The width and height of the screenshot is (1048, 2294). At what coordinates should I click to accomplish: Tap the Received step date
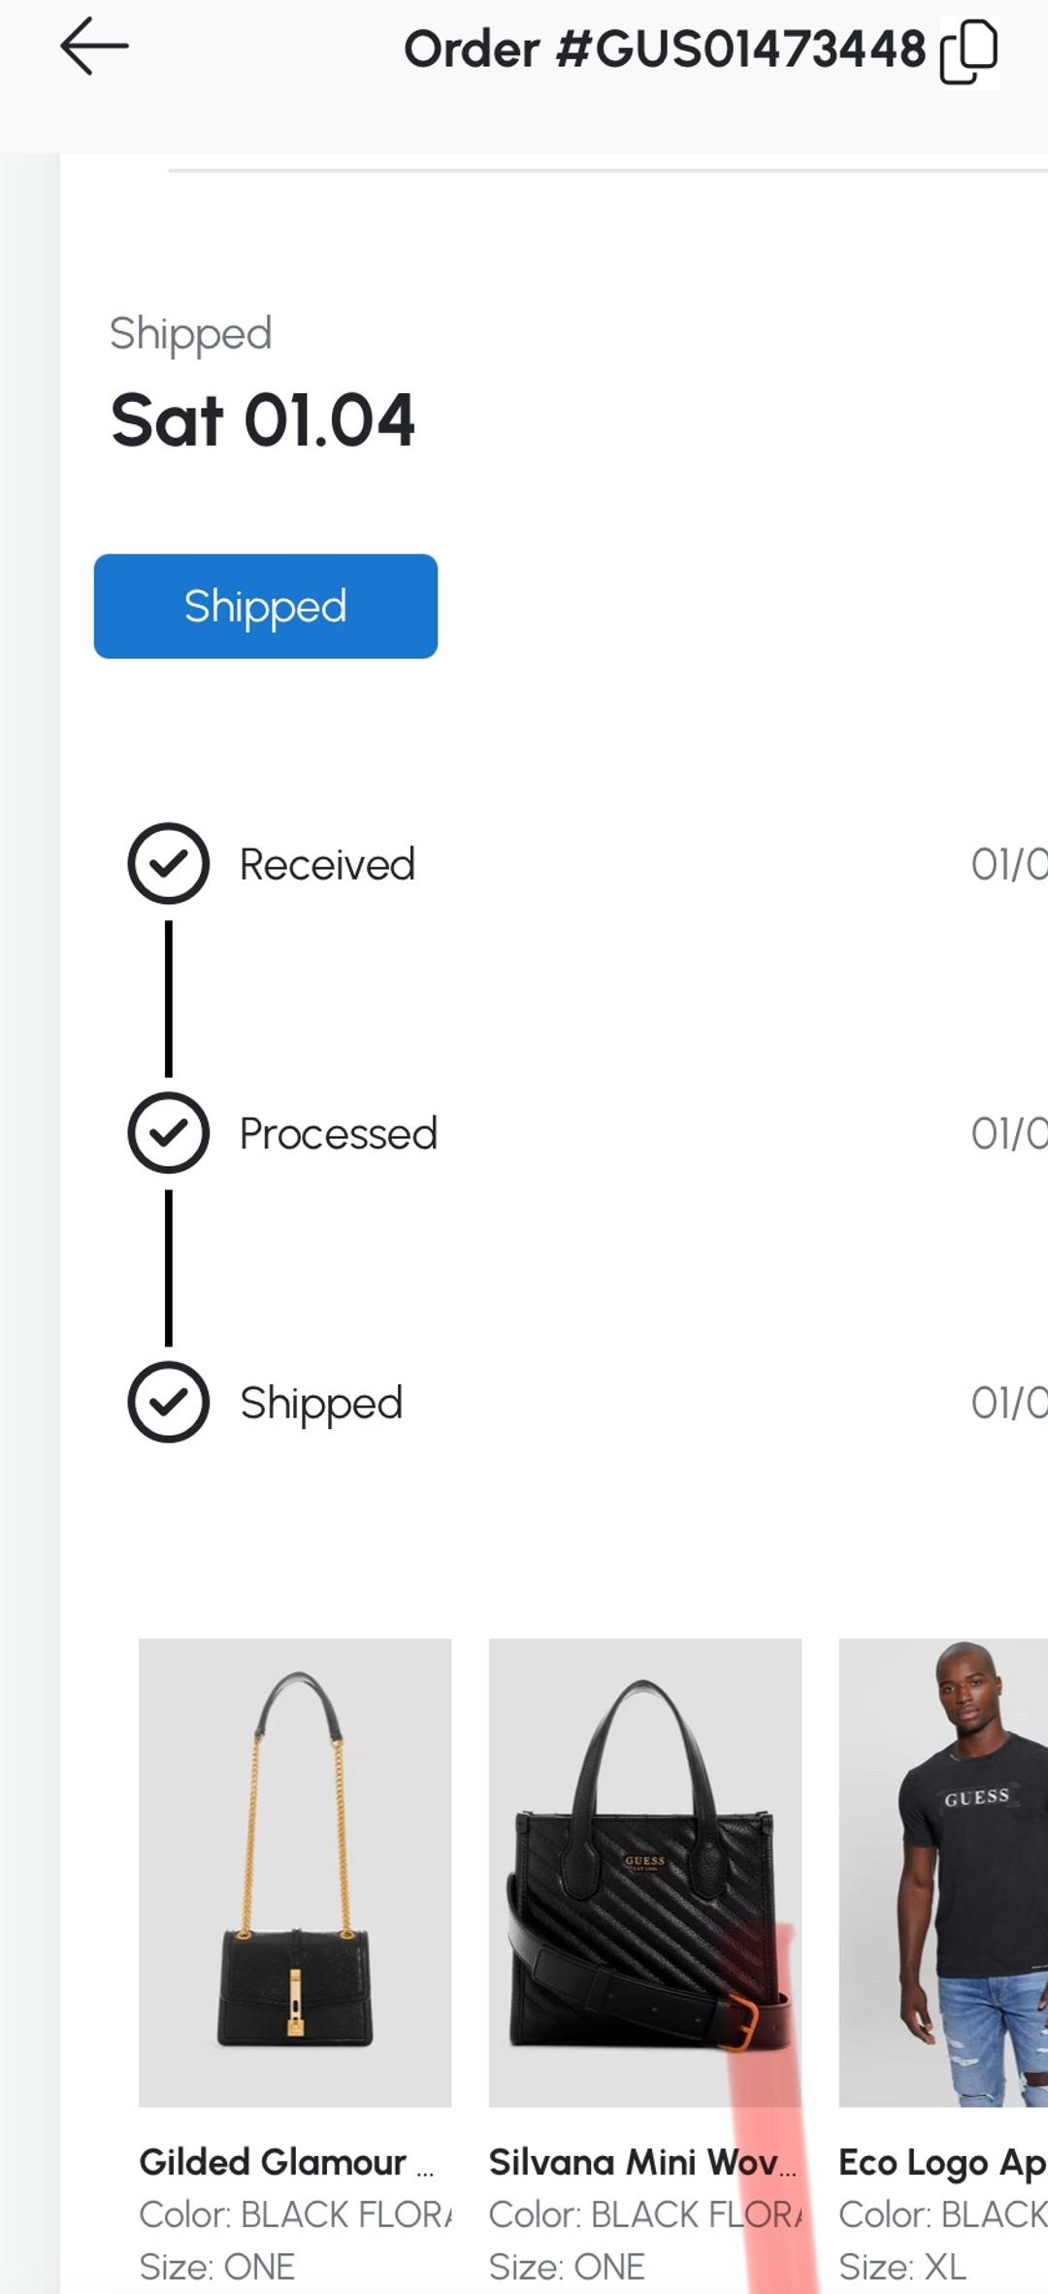click(x=1009, y=864)
